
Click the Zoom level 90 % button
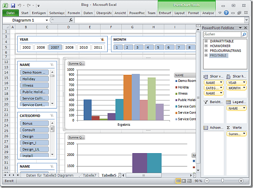click(x=198, y=181)
